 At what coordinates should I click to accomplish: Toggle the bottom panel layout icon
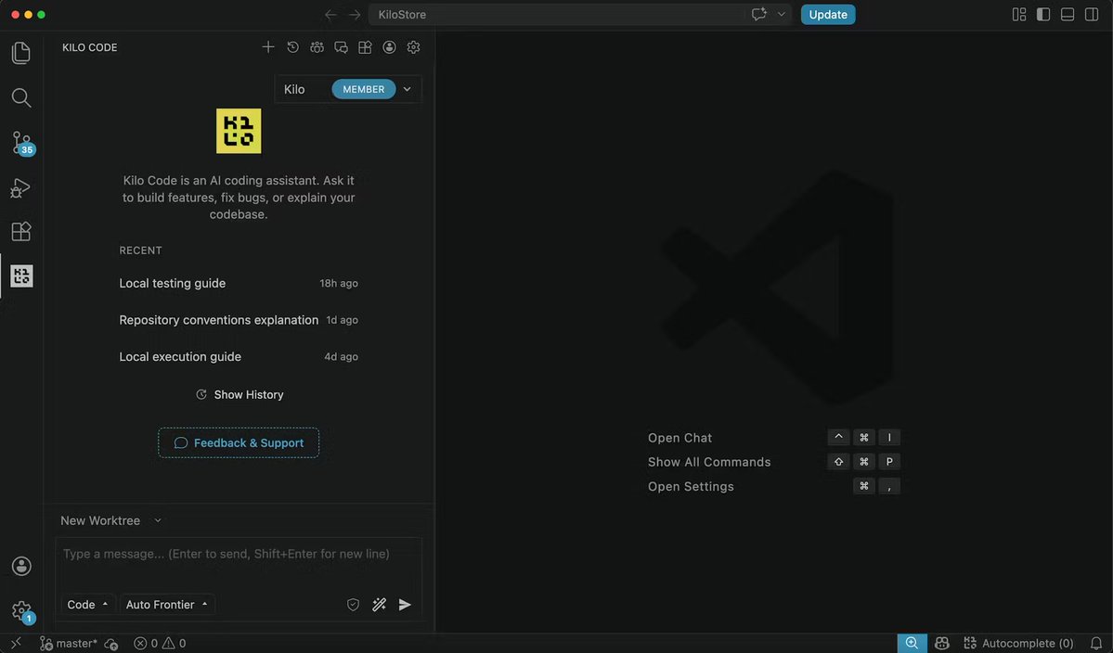click(x=1068, y=14)
